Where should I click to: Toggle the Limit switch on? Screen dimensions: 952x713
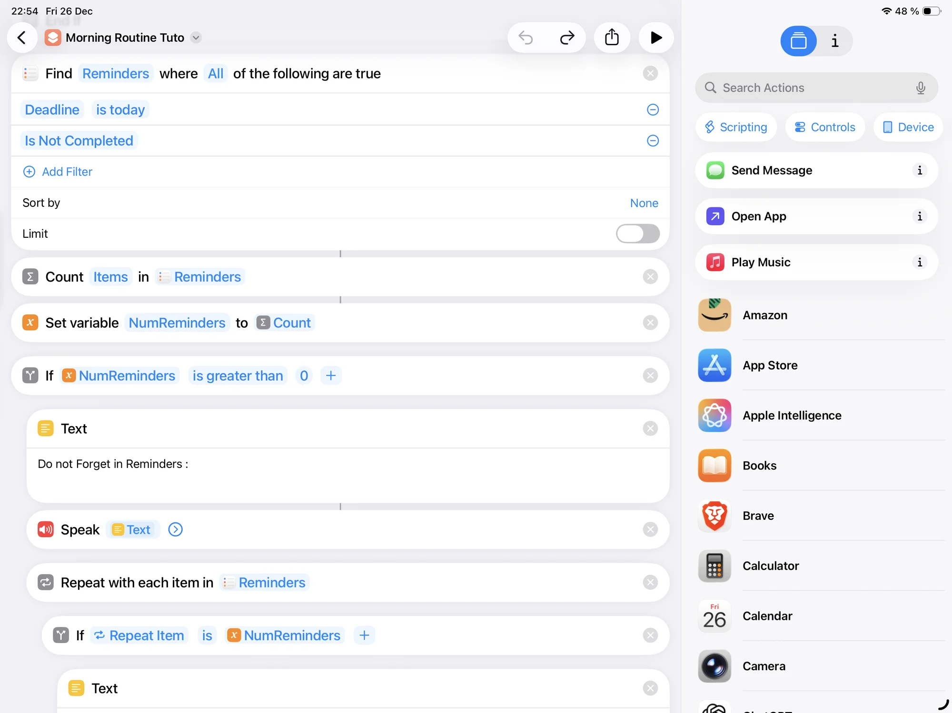(637, 234)
